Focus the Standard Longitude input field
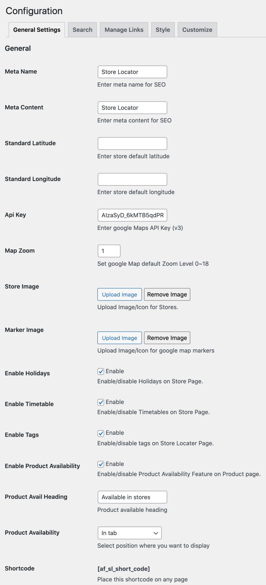The image size is (266, 585). (132, 179)
